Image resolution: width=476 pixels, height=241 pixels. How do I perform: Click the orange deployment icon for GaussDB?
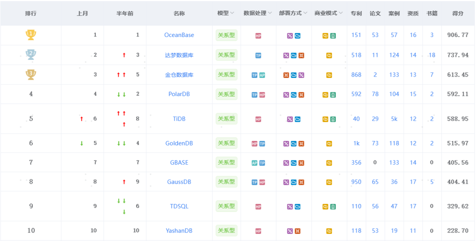[301, 182]
